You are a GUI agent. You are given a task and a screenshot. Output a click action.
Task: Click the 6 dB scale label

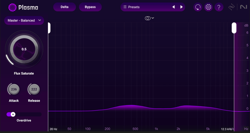tap(247, 32)
